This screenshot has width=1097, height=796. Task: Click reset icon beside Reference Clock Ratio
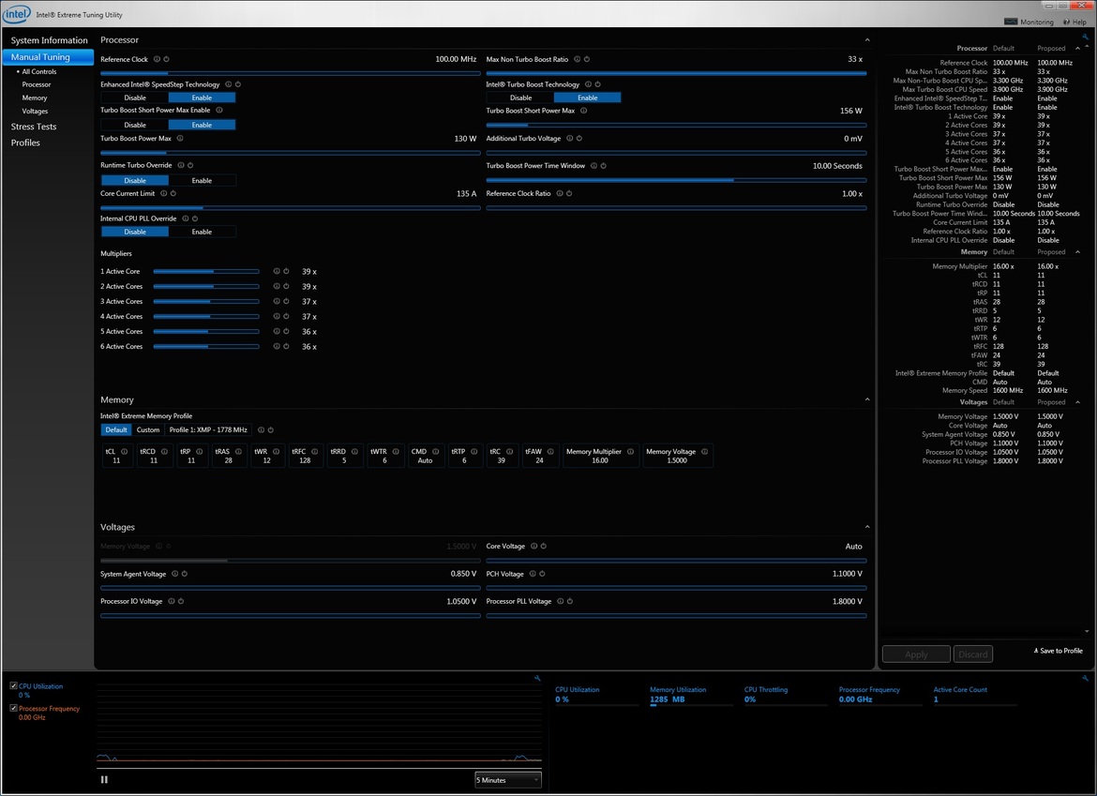569,194
